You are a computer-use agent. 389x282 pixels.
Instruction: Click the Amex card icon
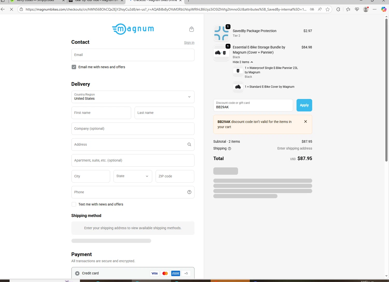176,273
